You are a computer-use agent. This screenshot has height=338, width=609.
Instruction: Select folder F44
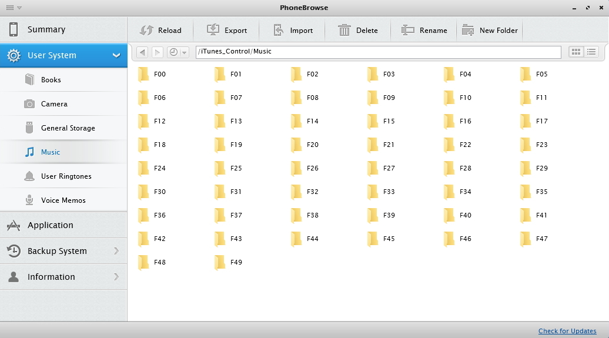point(305,239)
